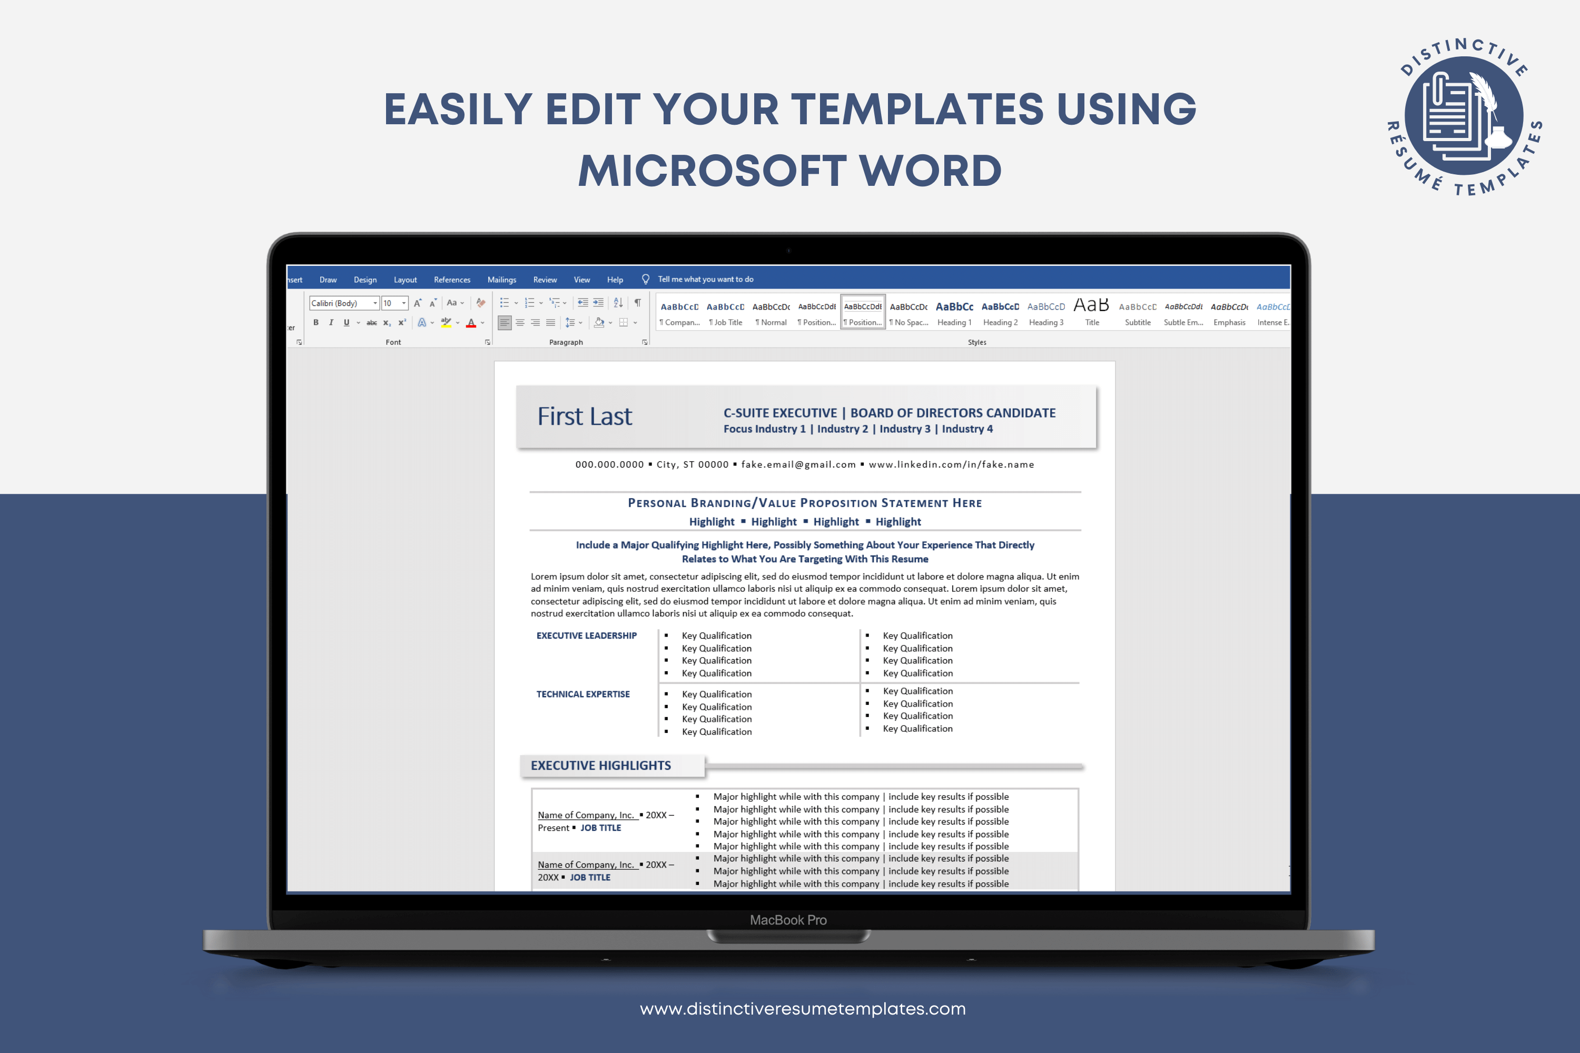Image resolution: width=1580 pixels, height=1053 pixels.
Task: Open the Font dialog launcher
Action: point(488,343)
